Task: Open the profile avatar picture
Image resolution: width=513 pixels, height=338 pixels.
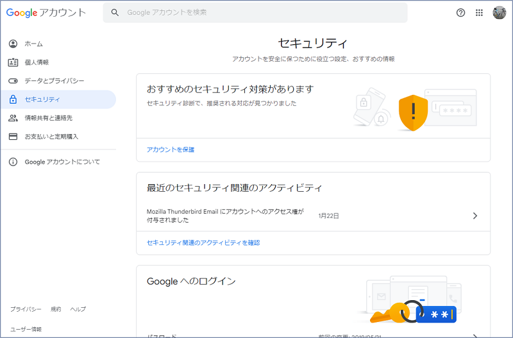Action: click(x=500, y=13)
